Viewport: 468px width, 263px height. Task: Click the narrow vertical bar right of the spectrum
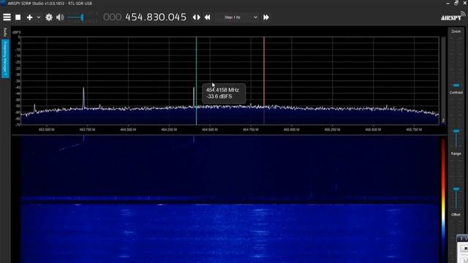443,80
